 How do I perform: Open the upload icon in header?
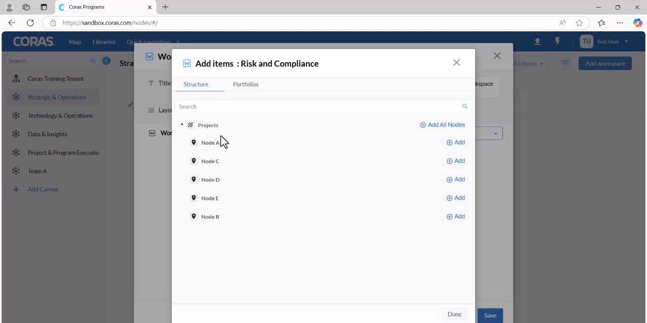(x=537, y=41)
